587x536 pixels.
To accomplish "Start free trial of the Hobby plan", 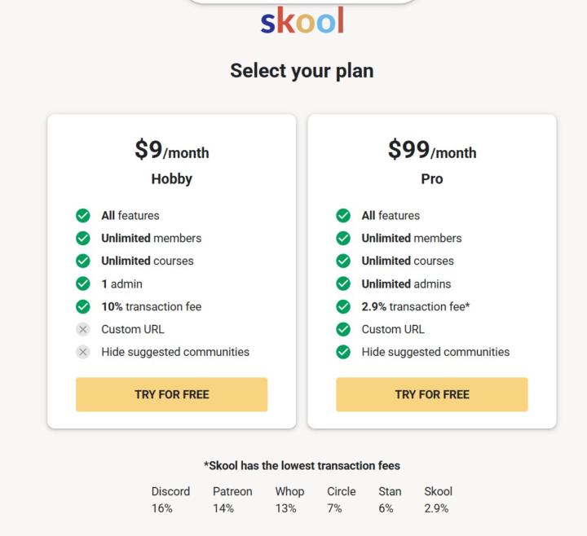I will tap(171, 394).
